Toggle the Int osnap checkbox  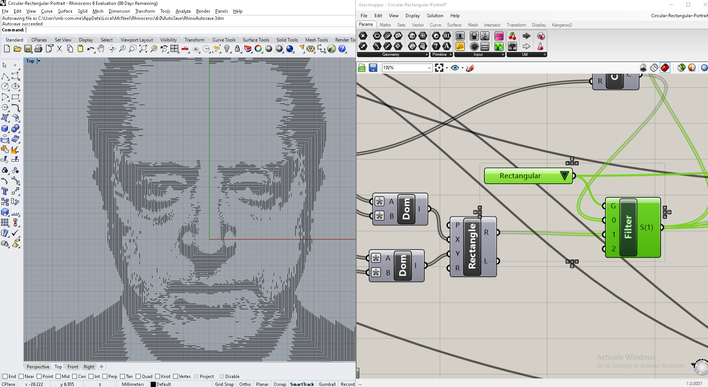[x=91, y=377]
